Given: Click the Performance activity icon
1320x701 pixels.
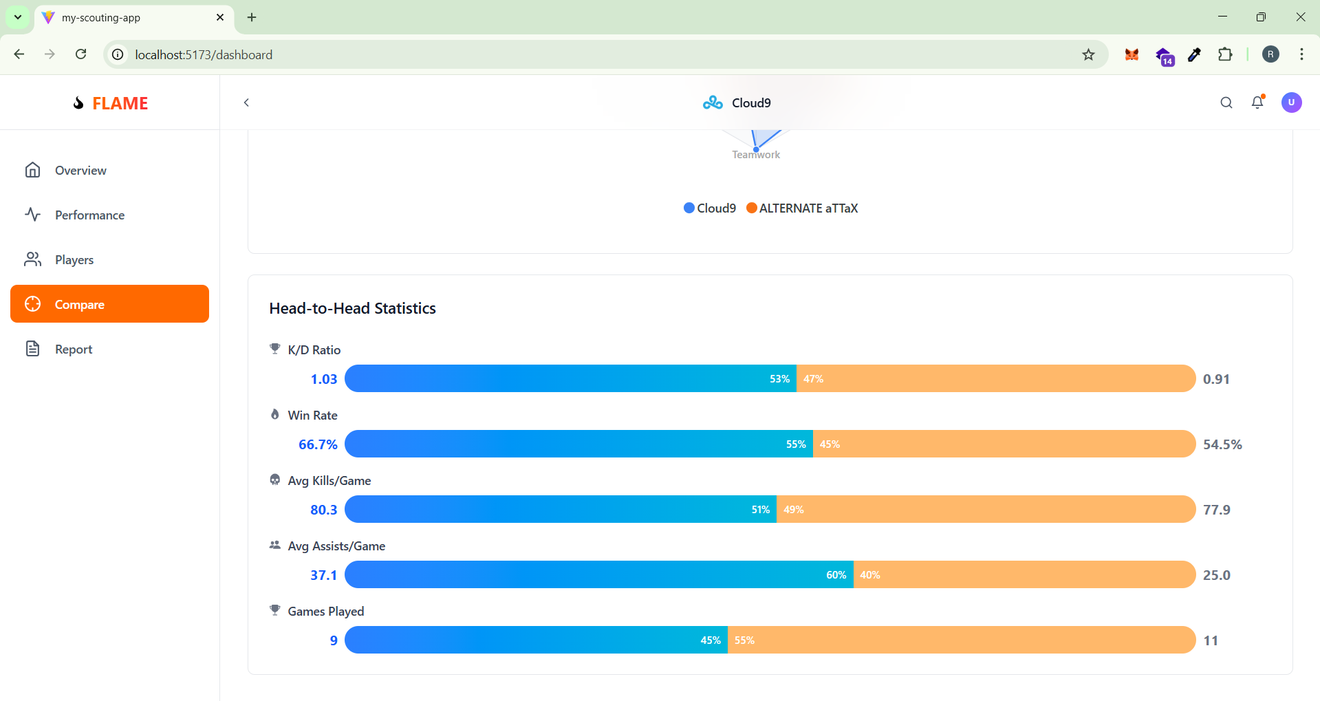Looking at the screenshot, I should click(32, 215).
